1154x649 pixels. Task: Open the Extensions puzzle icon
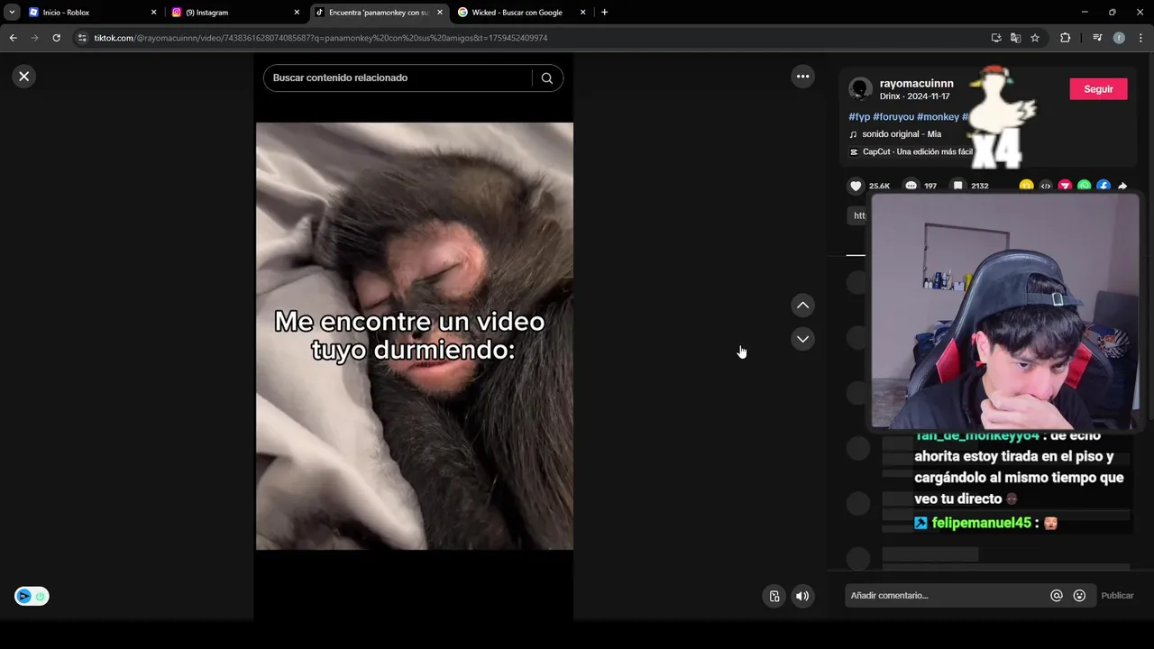coord(1065,38)
